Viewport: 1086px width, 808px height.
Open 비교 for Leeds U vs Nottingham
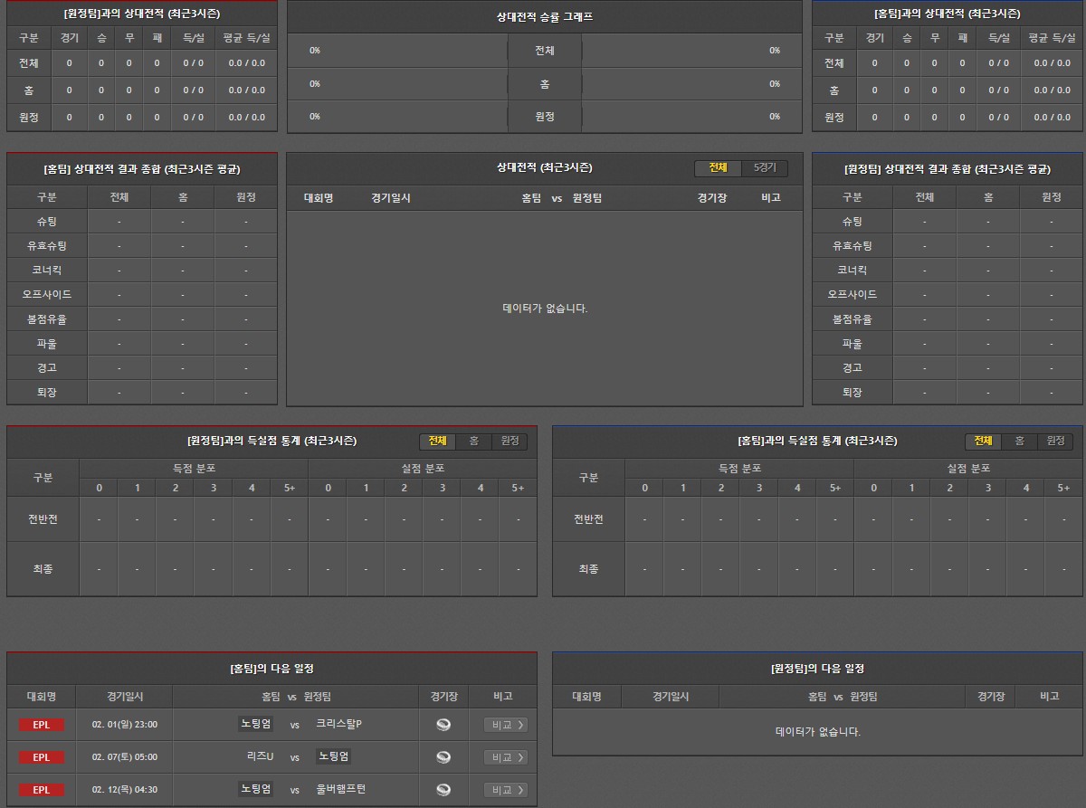coord(505,757)
